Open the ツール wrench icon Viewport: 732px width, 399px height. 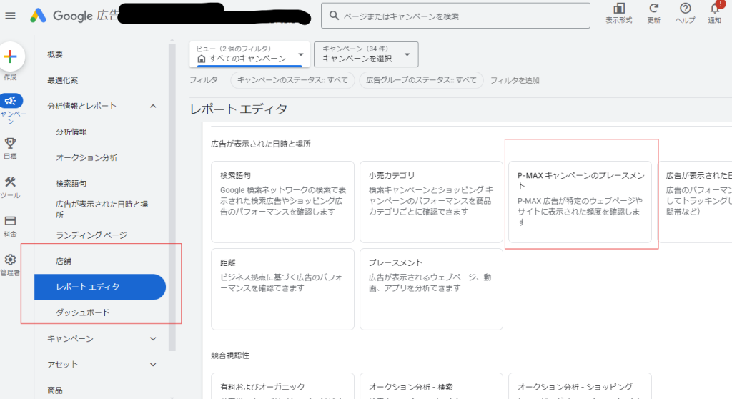coord(11,183)
